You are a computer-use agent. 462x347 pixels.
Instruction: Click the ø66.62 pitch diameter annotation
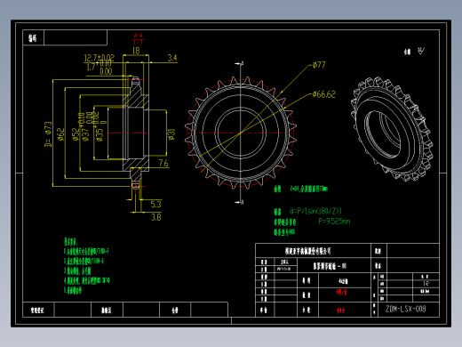click(x=324, y=94)
